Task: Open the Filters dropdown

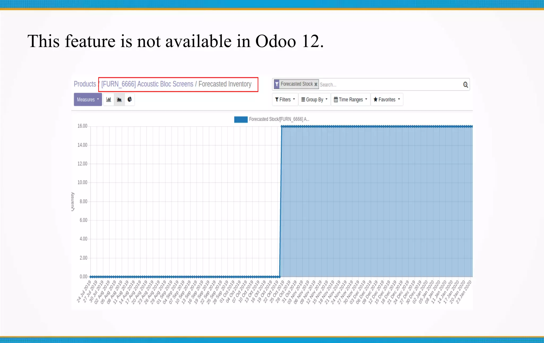Action: (285, 99)
